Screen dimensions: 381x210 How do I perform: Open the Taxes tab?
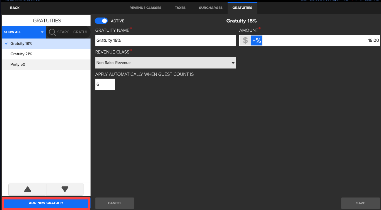(180, 8)
